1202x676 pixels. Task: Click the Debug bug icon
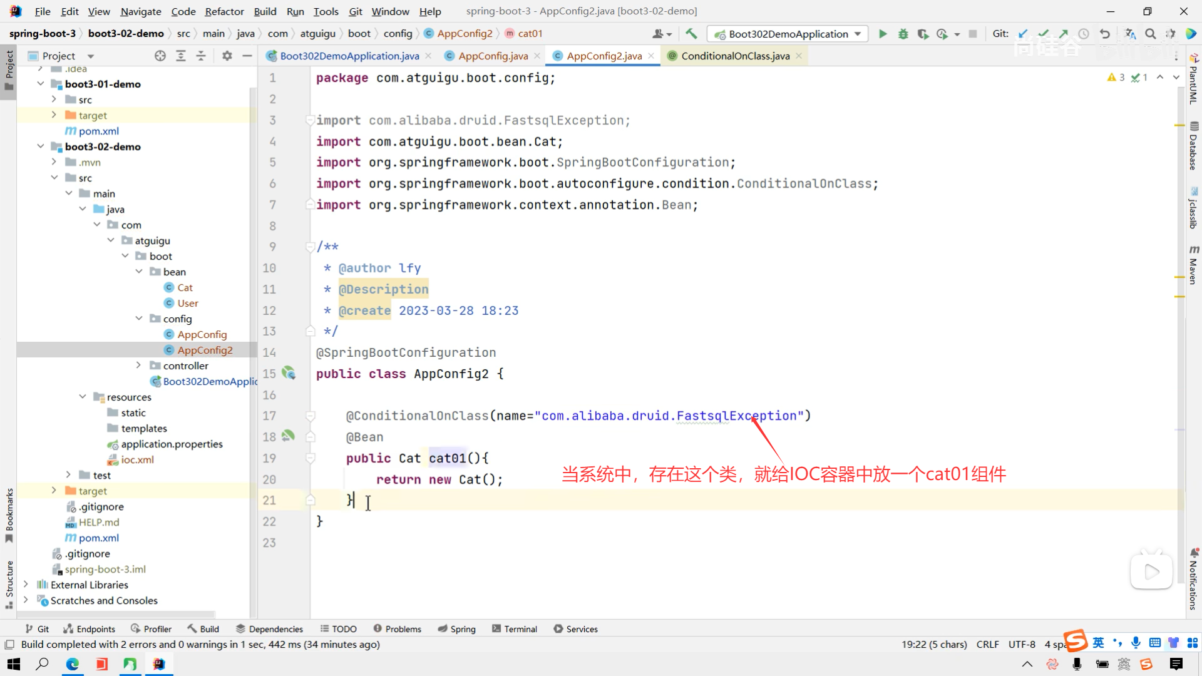click(903, 34)
